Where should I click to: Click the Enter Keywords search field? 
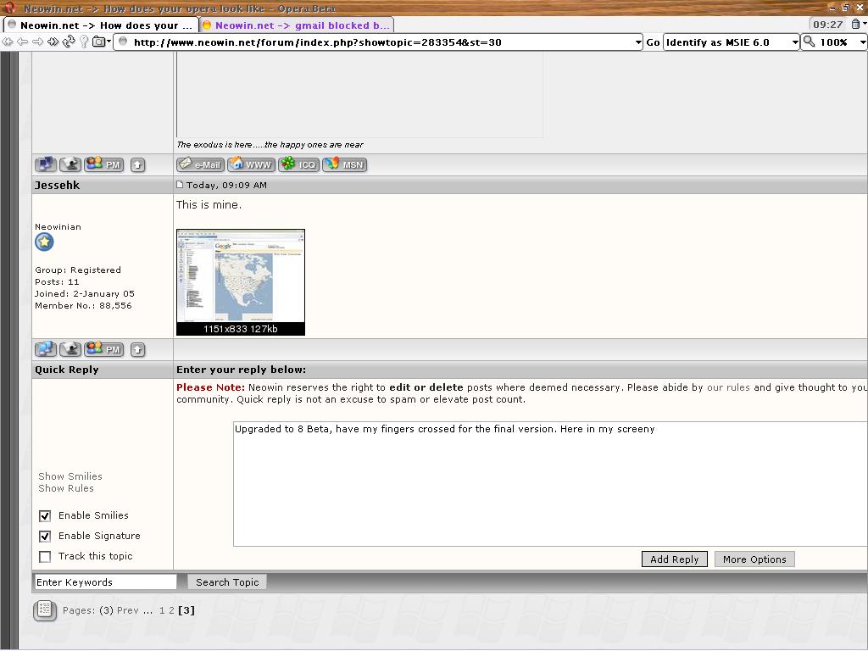coord(105,581)
